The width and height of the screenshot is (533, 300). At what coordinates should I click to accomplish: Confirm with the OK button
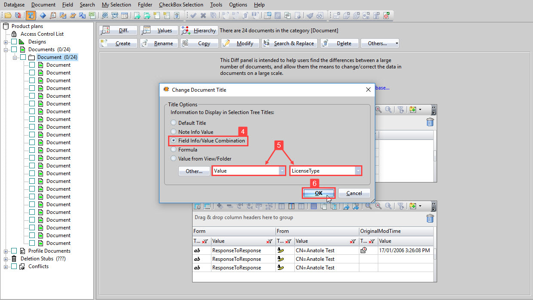[x=319, y=193]
